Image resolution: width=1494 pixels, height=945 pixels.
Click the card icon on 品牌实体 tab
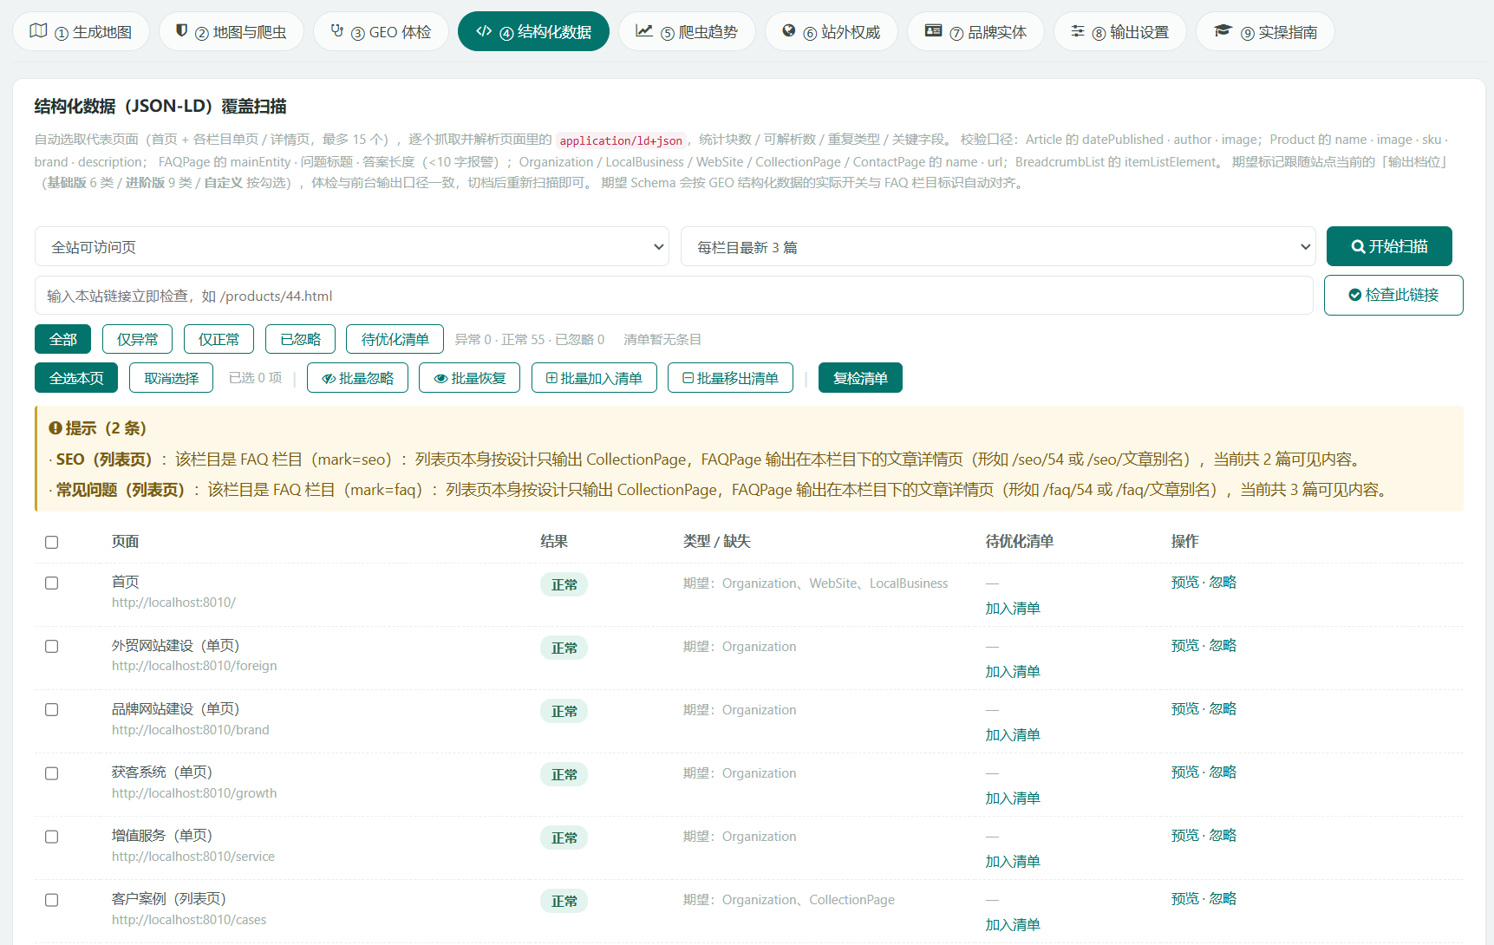point(933,31)
